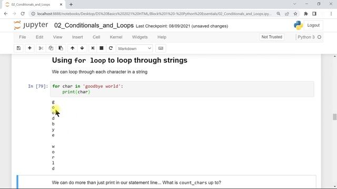Open the View menu
Image resolution: width=337 pixels, height=189 pixels.
tap(57, 37)
